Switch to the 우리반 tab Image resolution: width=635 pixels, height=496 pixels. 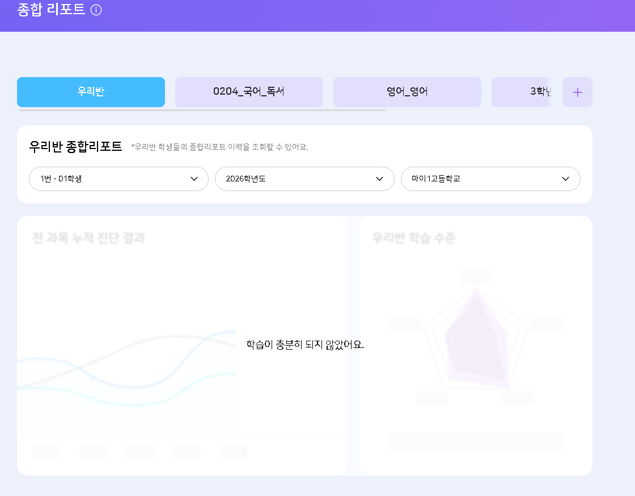point(91,92)
